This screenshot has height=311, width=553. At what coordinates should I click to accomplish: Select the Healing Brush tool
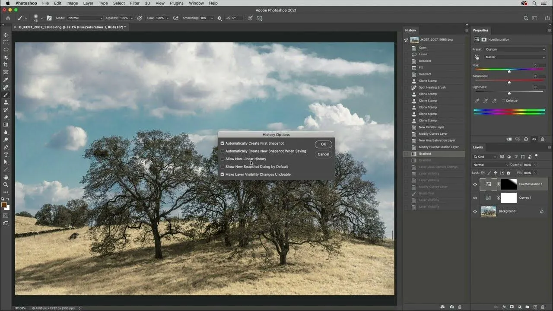point(6,87)
